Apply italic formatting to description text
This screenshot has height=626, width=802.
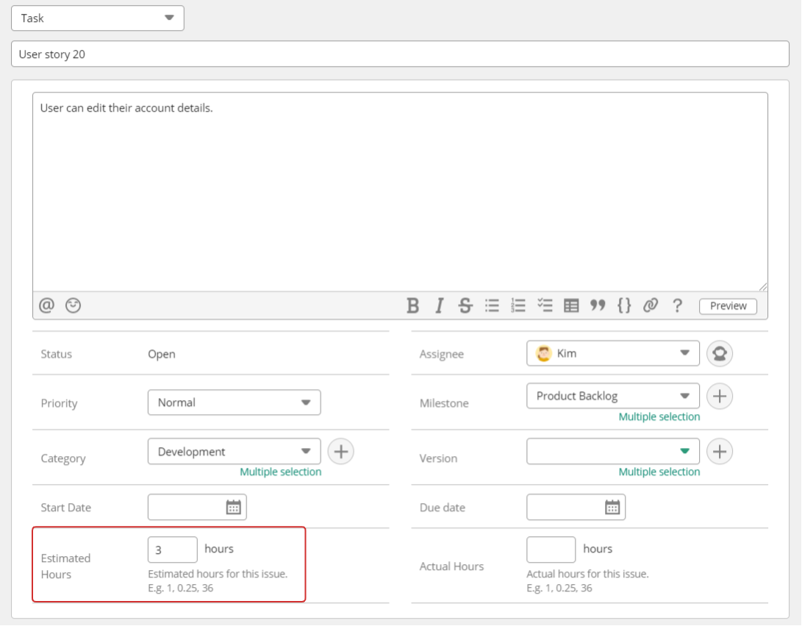[x=439, y=305]
